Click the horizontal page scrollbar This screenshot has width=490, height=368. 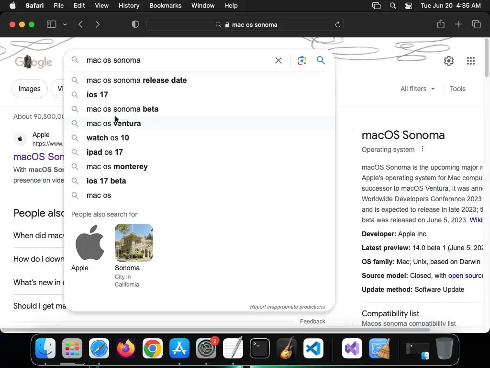(216, 330)
